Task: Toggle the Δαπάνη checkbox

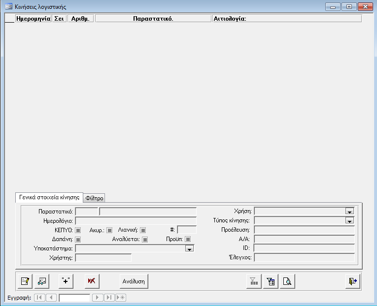Action: [x=78, y=240]
